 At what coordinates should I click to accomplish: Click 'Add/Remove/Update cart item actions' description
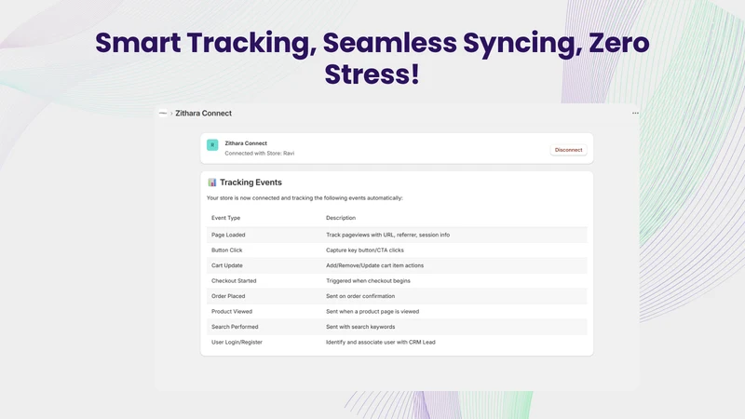[x=375, y=265]
